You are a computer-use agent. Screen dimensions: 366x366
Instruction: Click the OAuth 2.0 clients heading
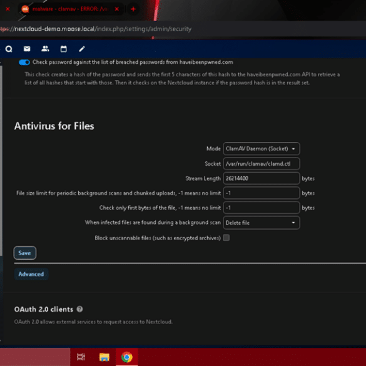coord(44,309)
